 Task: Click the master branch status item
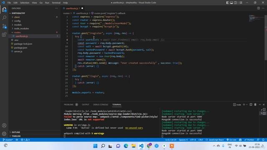click(8, 140)
